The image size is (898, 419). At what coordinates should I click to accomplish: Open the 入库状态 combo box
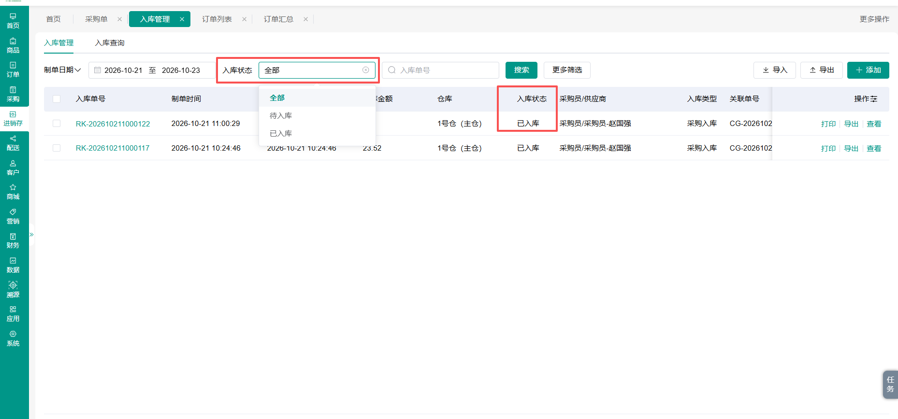pos(317,70)
